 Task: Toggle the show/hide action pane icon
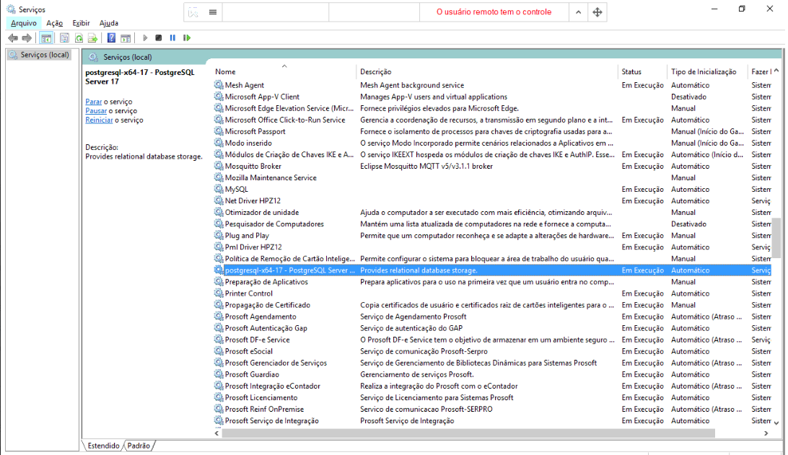(126, 37)
